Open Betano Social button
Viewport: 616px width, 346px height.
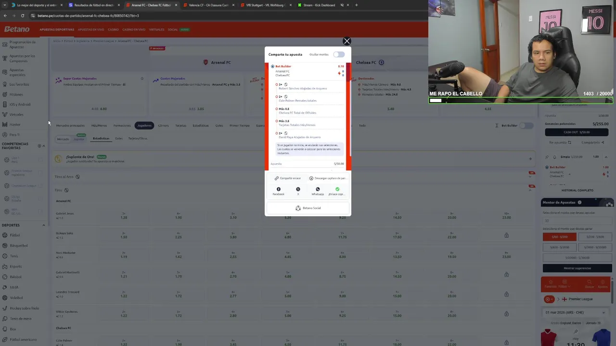308,208
